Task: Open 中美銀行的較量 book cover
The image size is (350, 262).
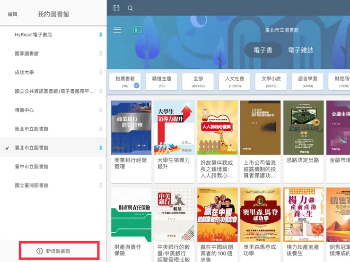Action: pos(175,215)
